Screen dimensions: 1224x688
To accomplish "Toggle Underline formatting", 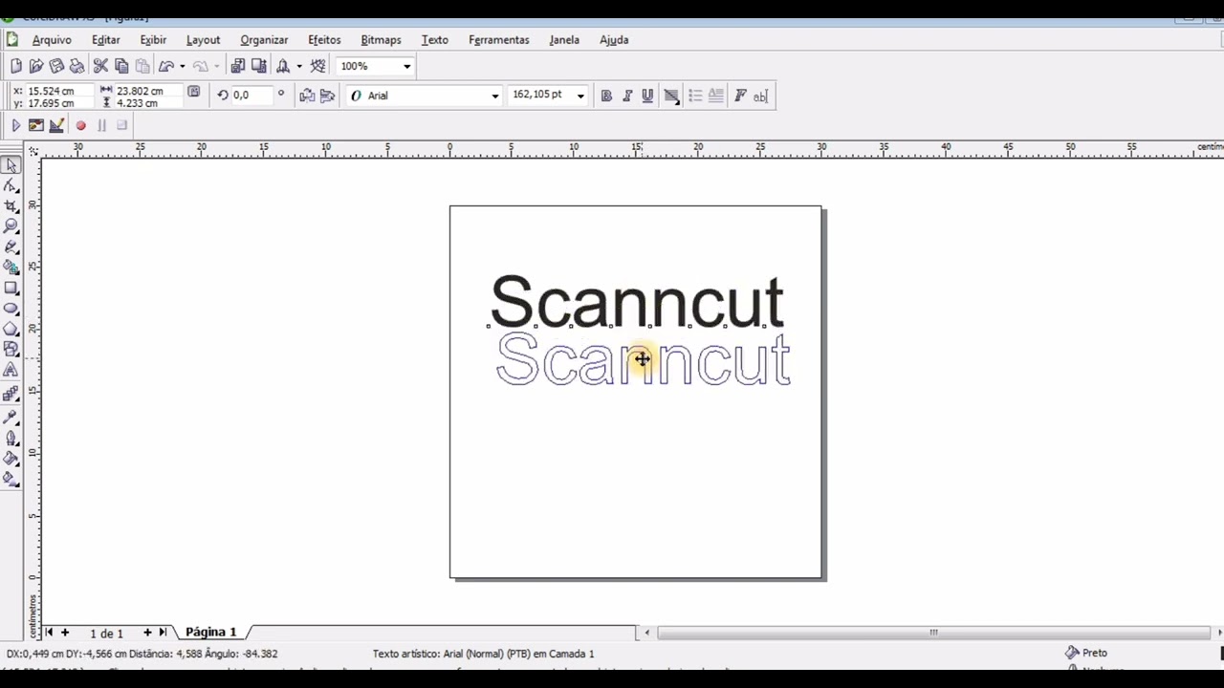I will [x=647, y=96].
